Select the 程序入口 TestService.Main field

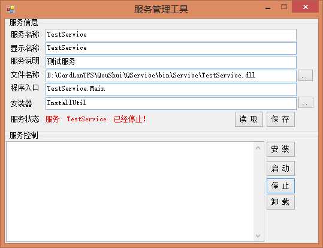[171, 89]
